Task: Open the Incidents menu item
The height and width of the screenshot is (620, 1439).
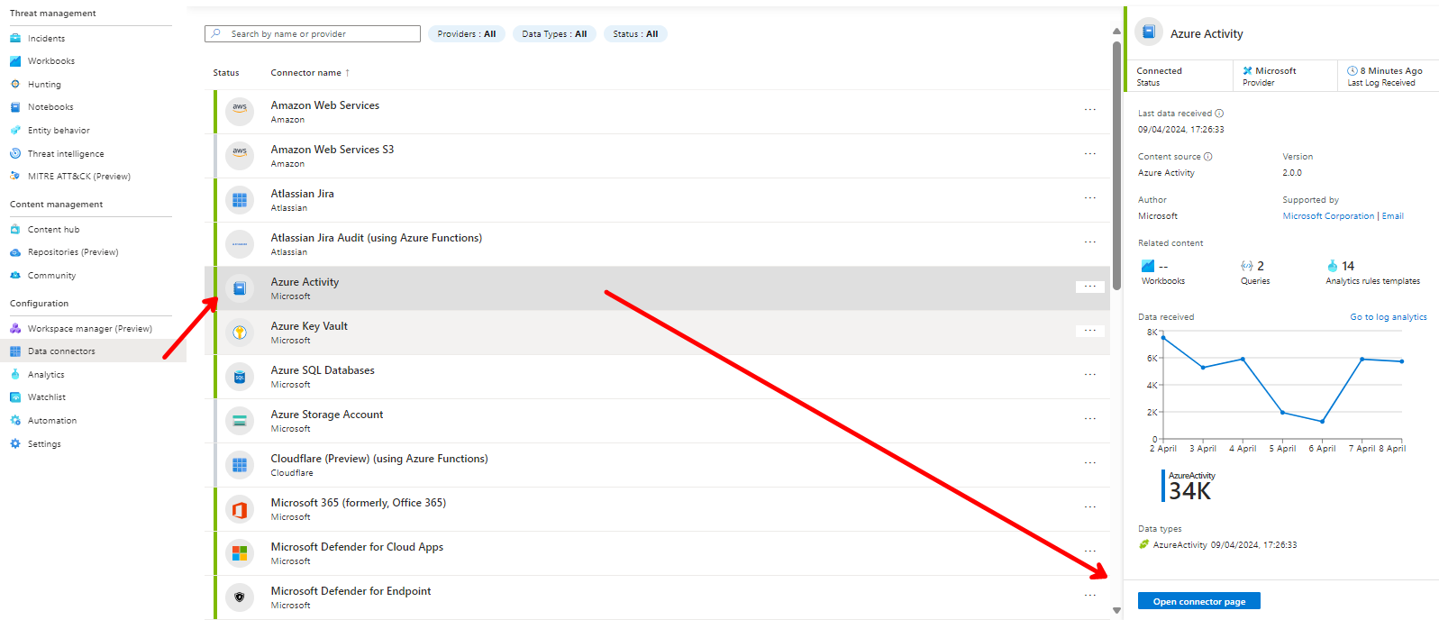Action: [47, 39]
